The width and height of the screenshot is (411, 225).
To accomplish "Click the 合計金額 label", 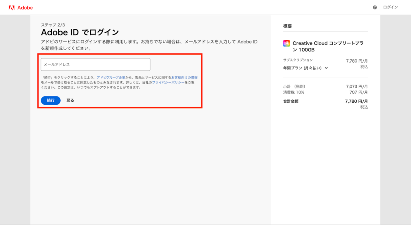I will click(291, 101).
